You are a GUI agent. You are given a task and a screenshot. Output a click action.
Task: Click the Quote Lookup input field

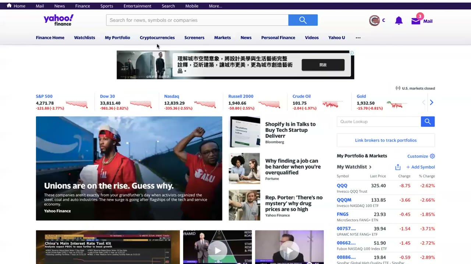tap(379, 122)
